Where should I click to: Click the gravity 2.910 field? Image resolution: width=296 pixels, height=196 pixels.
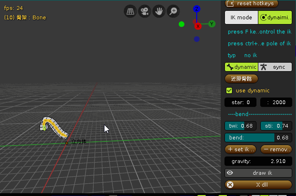pyautogui.click(x=258, y=161)
